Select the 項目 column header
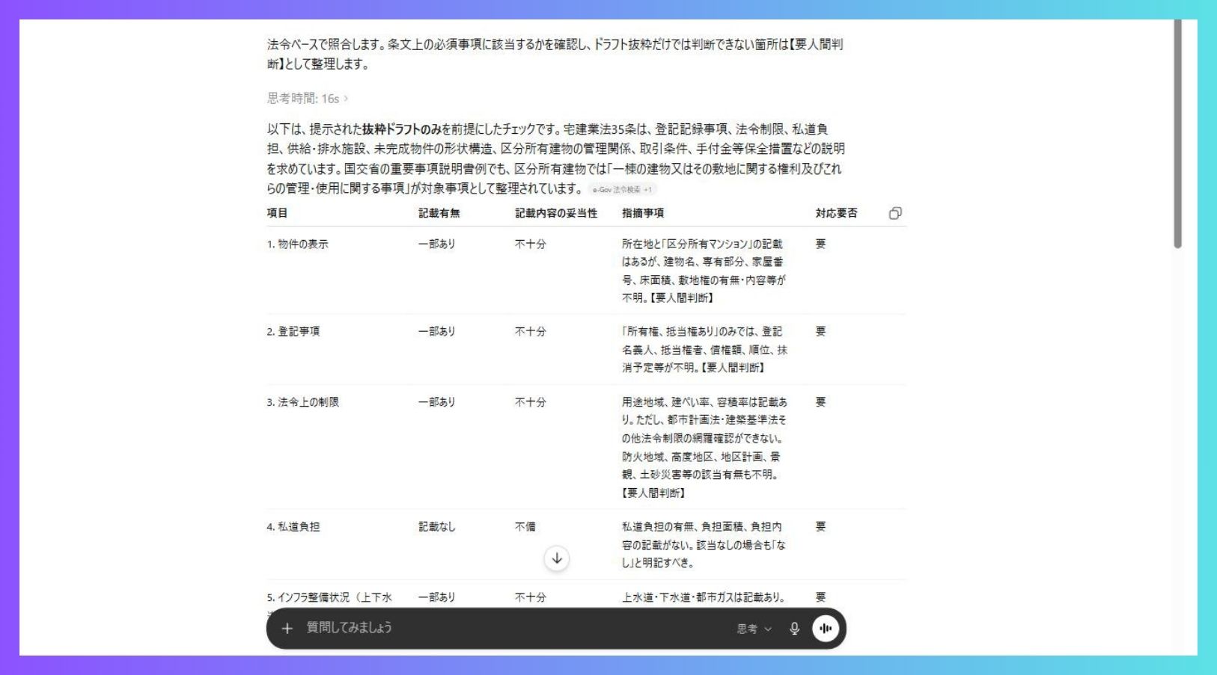1217x675 pixels. point(278,213)
